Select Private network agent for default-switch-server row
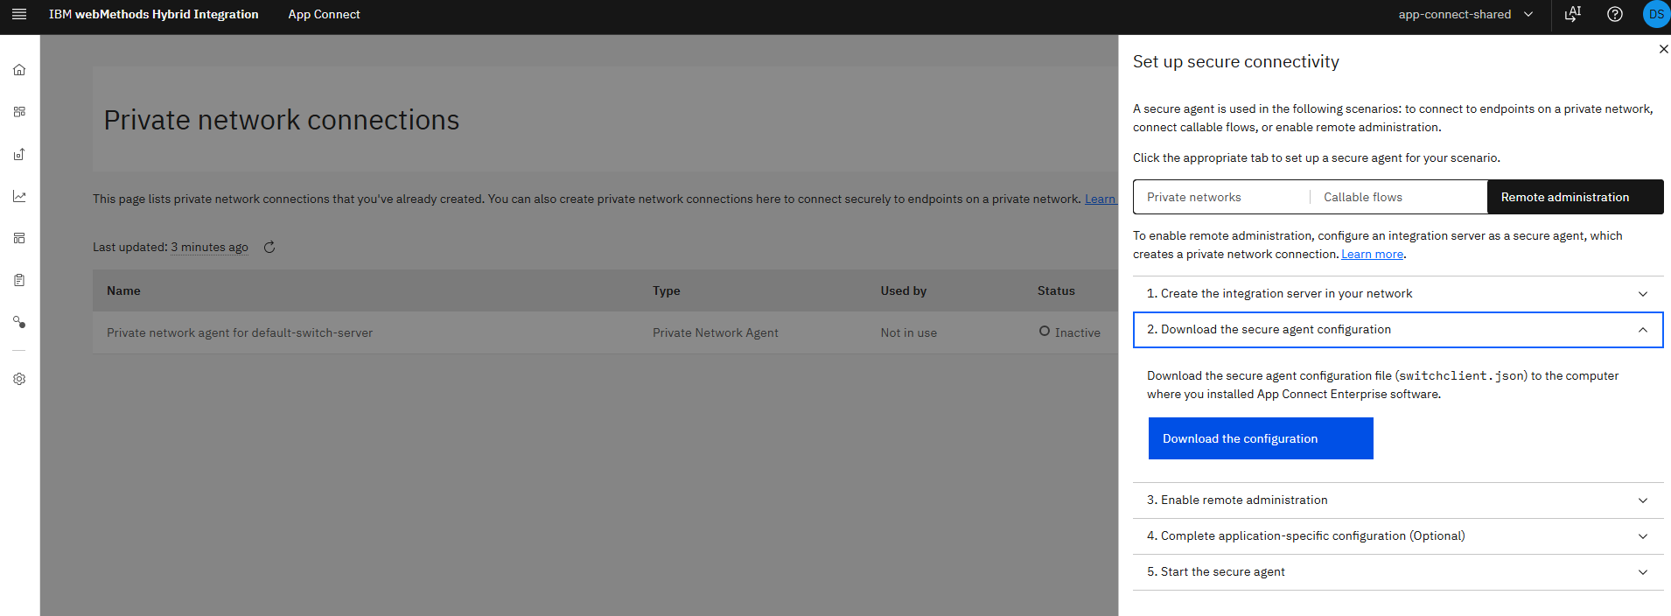The height and width of the screenshot is (616, 1671). (605, 332)
